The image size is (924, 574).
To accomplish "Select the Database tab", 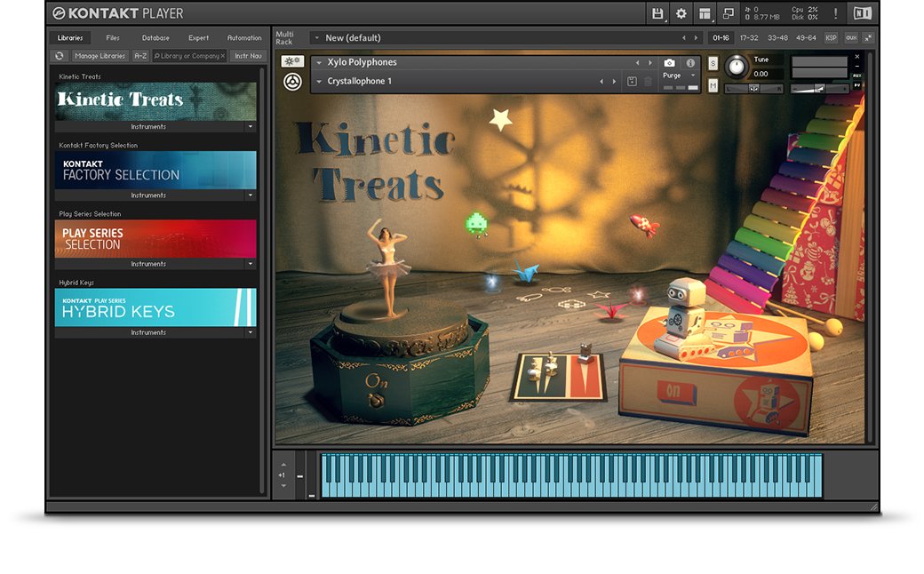I will 155,38.
